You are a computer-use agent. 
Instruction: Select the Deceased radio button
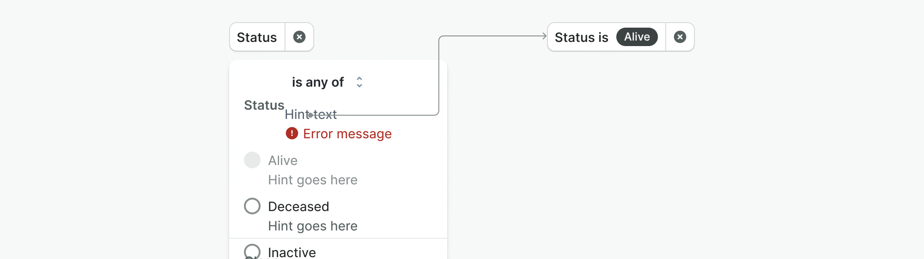[x=252, y=206]
